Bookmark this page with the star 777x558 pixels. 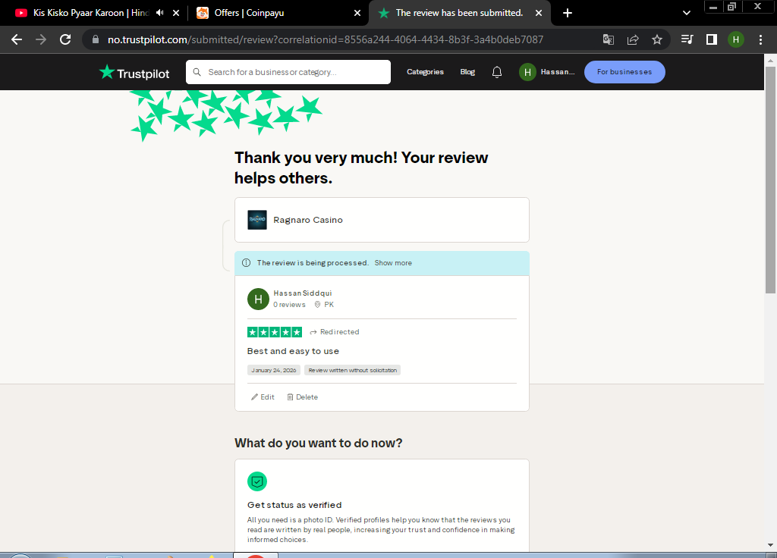pos(657,39)
